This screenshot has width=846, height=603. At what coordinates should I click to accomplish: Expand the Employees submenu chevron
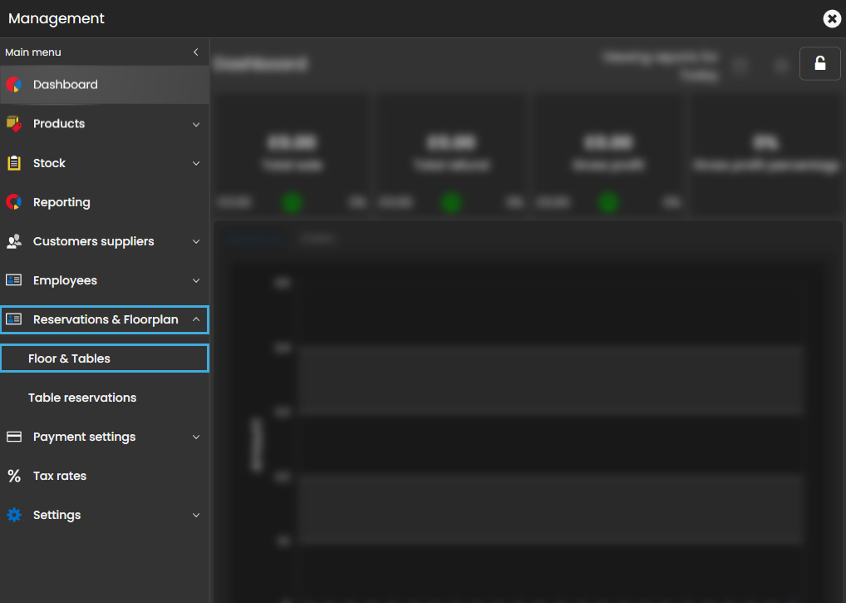click(x=196, y=281)
